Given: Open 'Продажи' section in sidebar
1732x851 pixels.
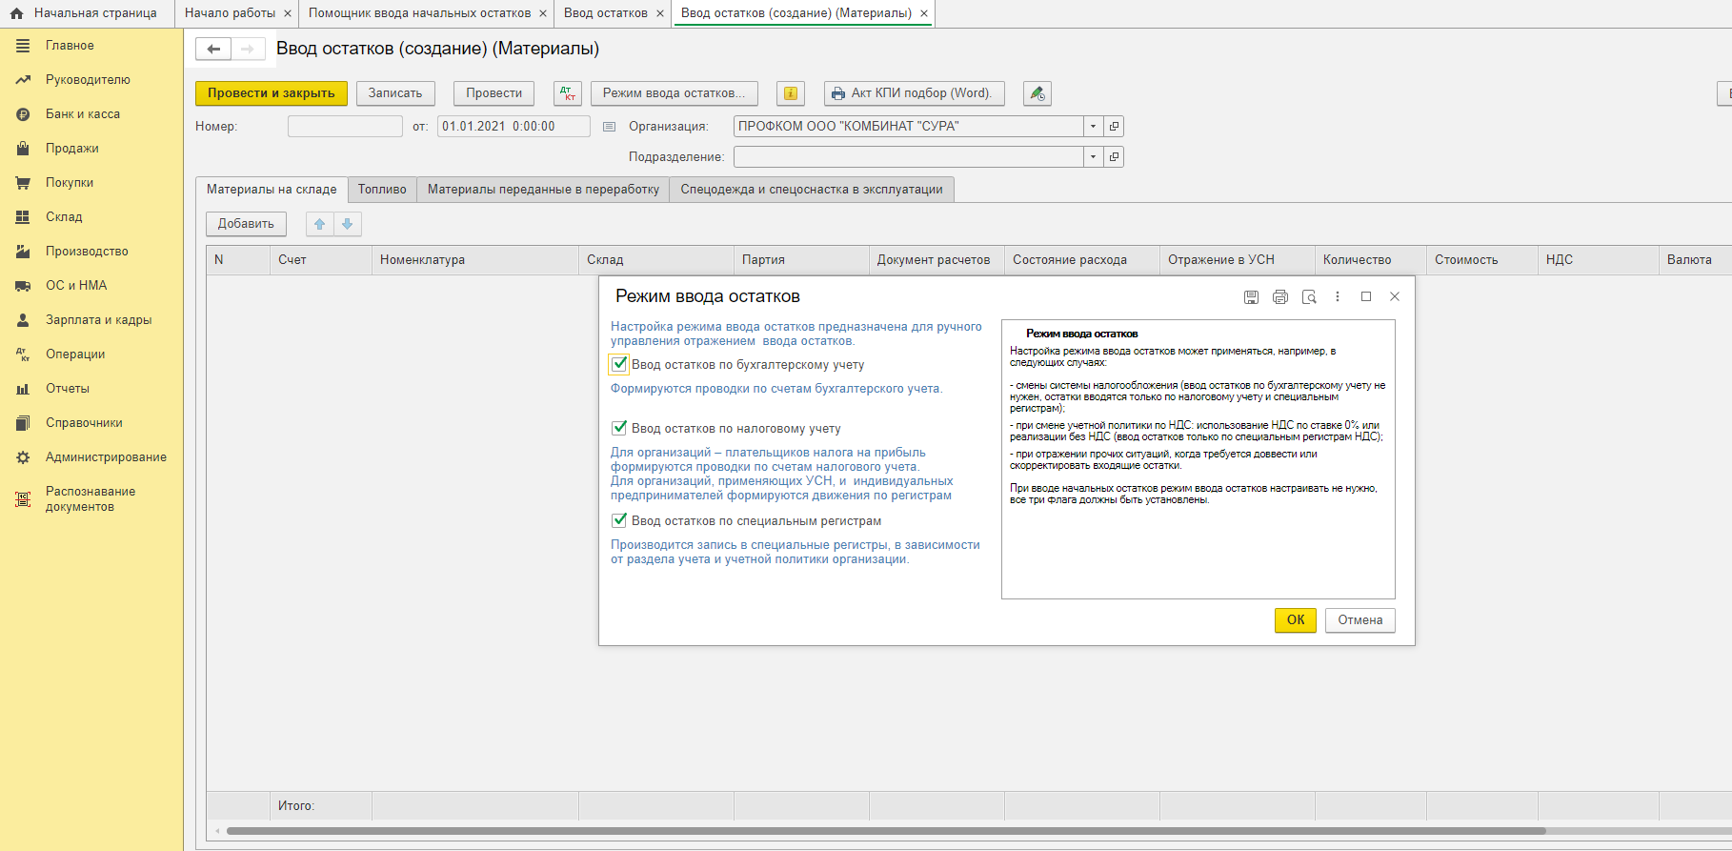Looking at the screenshot, I should pos(72,149).
